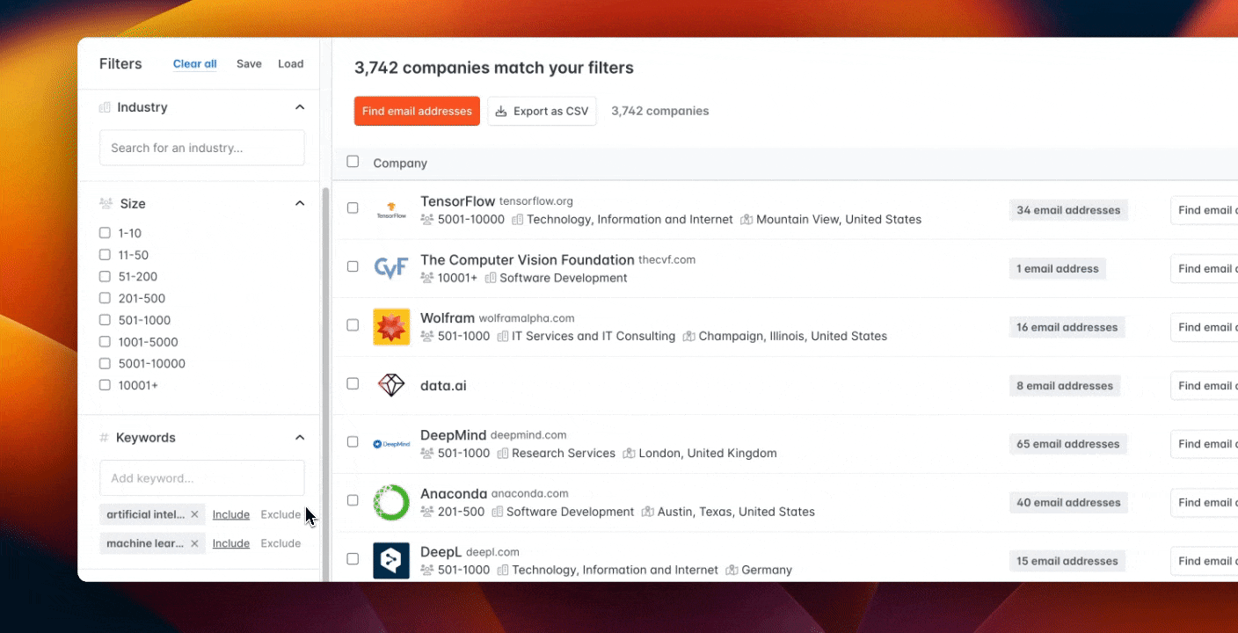The width and height of the screenshot is (1238, 633).
Task: Open the DeepMind company logo
Action: click(391, 444)
